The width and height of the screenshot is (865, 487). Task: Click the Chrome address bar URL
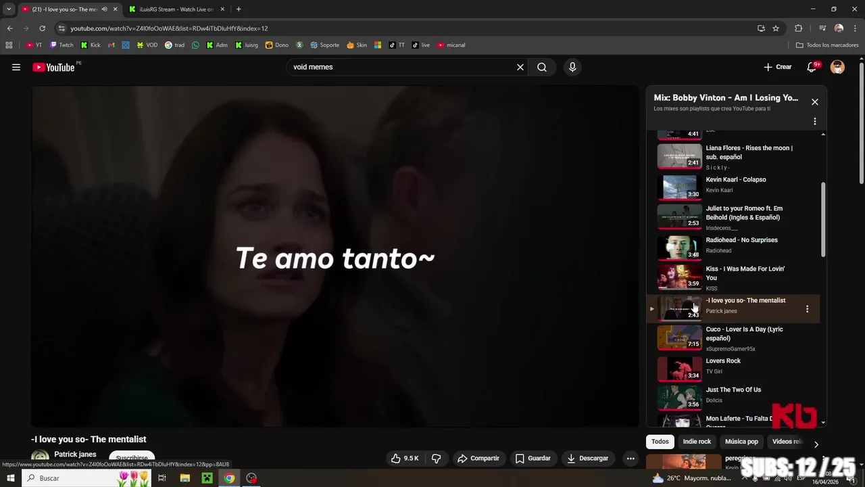(x=169, y=28)
